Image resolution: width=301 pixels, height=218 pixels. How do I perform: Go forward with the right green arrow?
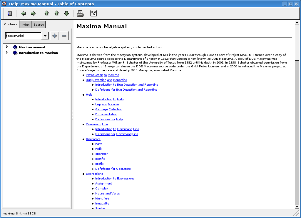point(33,14)
